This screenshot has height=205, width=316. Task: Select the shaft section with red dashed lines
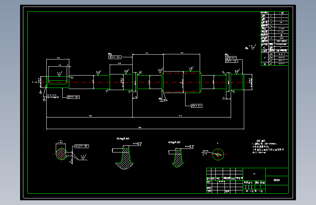coord(182,82)
